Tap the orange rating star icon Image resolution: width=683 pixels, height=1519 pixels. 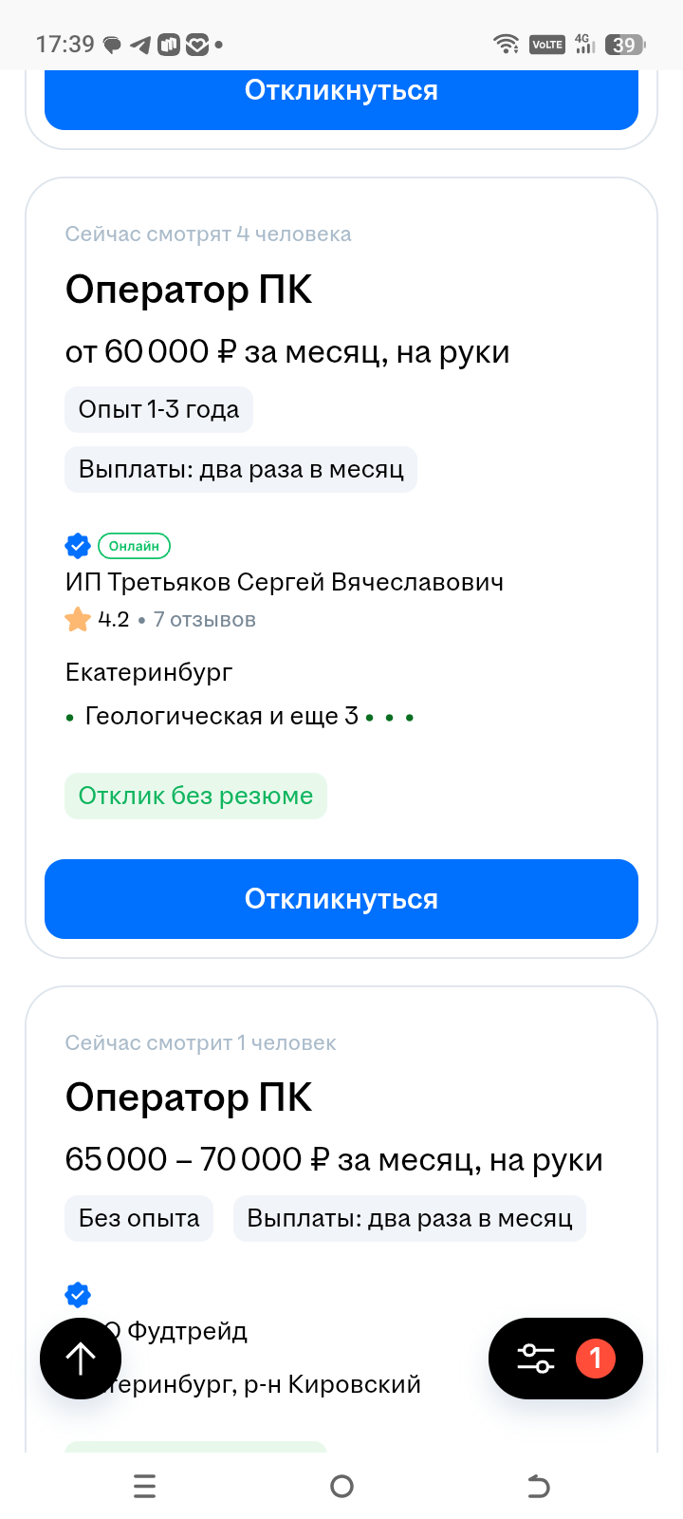coord(78,620)
